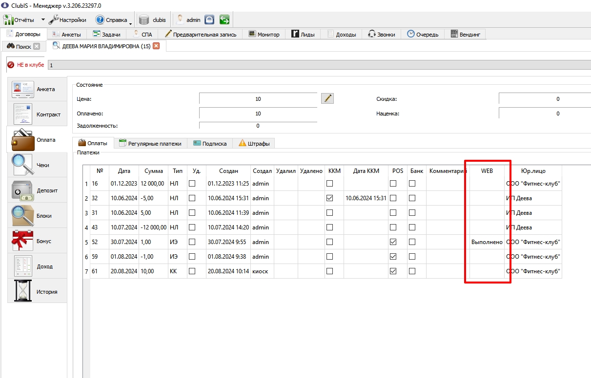591x378 pixels.
Task: Close the ДЕЕВА МАРИЯ ВЛАДИМИРОВНА tab
Action: pos(156,46)
